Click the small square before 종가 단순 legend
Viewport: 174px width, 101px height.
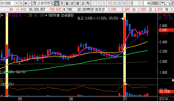tap(2, 15)
